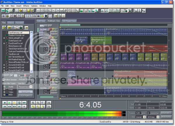The height and width of the screenshot is (126, 175).
Task: Click the Rewind transport button
Action: pos(10,107)
